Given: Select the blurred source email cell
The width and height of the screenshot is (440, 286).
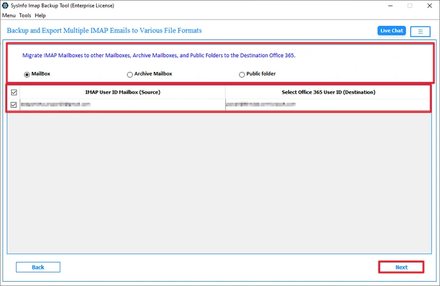Looking at the screenshot, I should (122, 105).
